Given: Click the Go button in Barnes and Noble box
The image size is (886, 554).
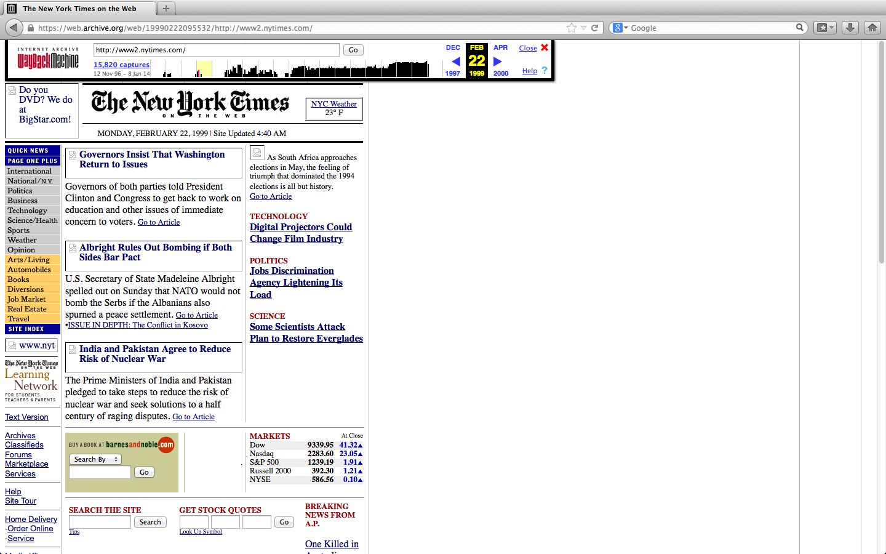Looking at the screenshot, I should [x=144, y=472].
